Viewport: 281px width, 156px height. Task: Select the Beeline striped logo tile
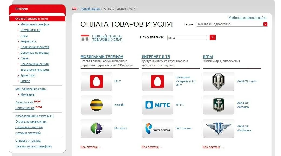pyautogui.click(x=96, y=105)
